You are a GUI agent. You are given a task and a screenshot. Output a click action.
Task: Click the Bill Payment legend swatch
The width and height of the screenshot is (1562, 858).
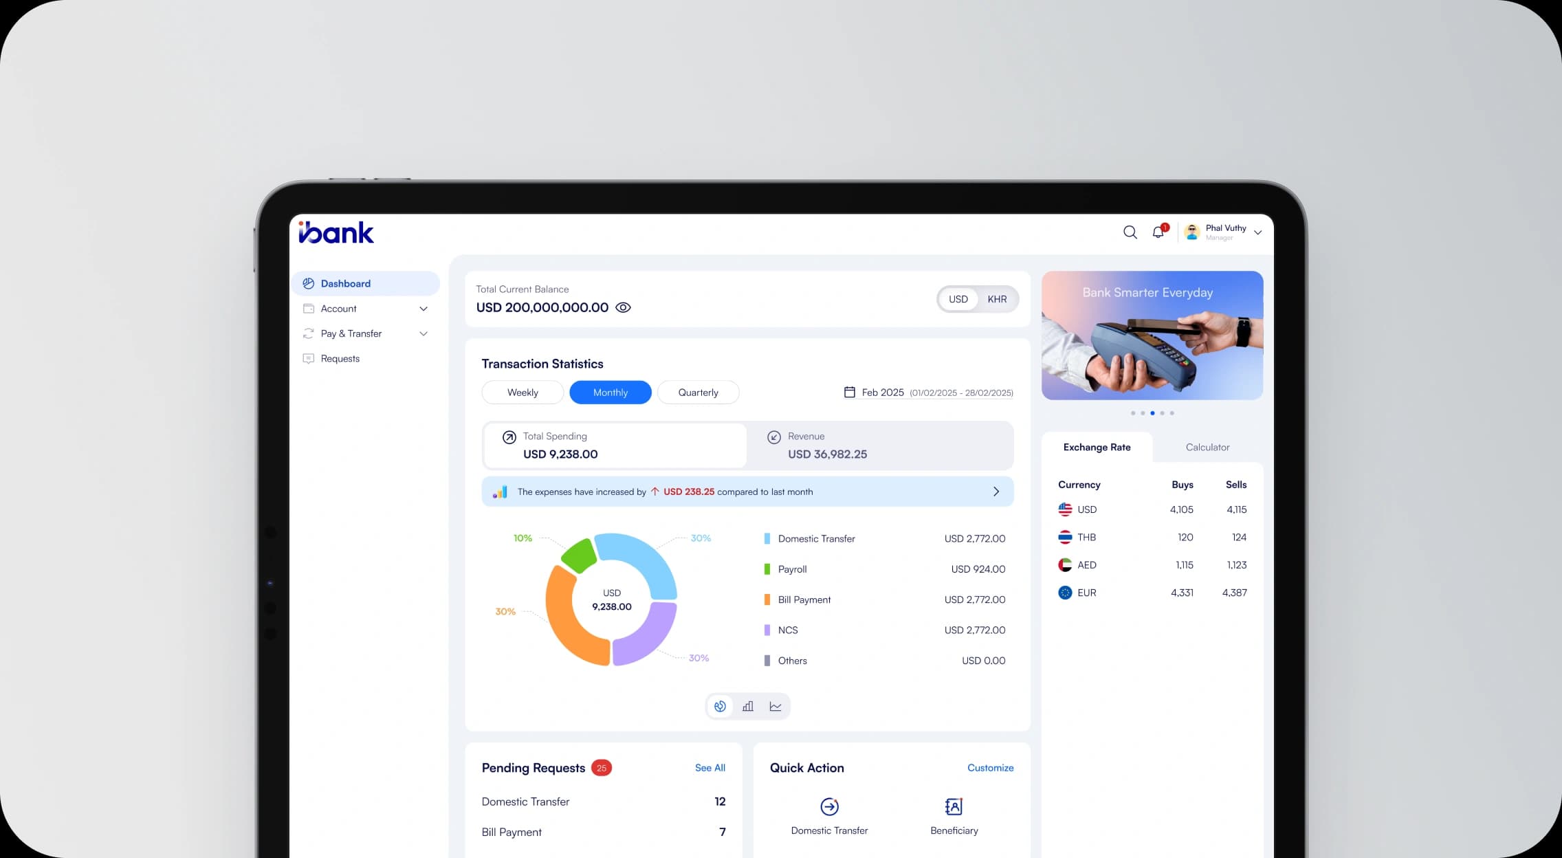click(767, 599)
